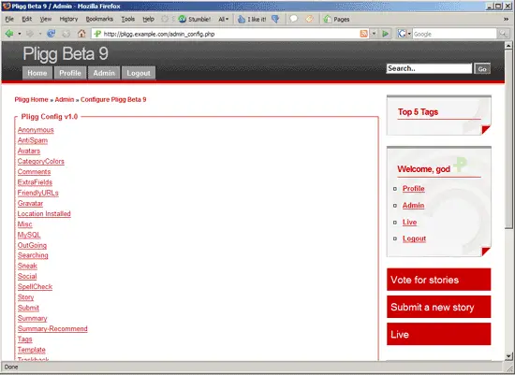Click the Home navigation tab

(37, 73)
